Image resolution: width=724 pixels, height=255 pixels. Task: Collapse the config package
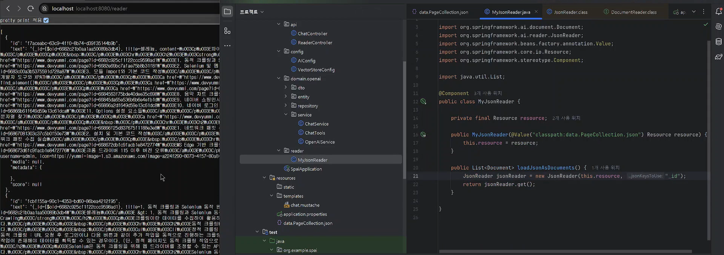tap(279, 51)
